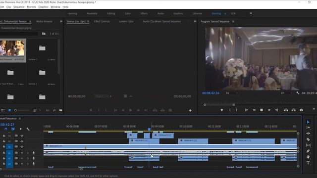The height and width of the screenshot is (178, 317).
Task: Add a marker in the timeline header
Action: [20, 129]
